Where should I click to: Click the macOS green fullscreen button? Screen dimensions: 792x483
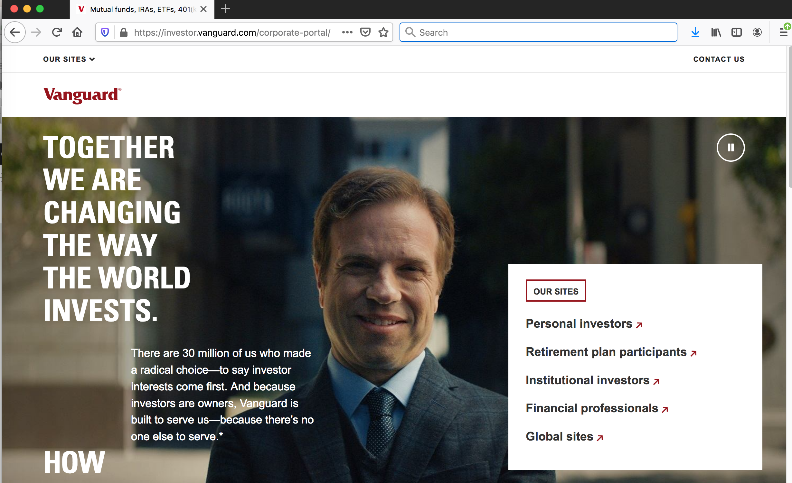40,9
